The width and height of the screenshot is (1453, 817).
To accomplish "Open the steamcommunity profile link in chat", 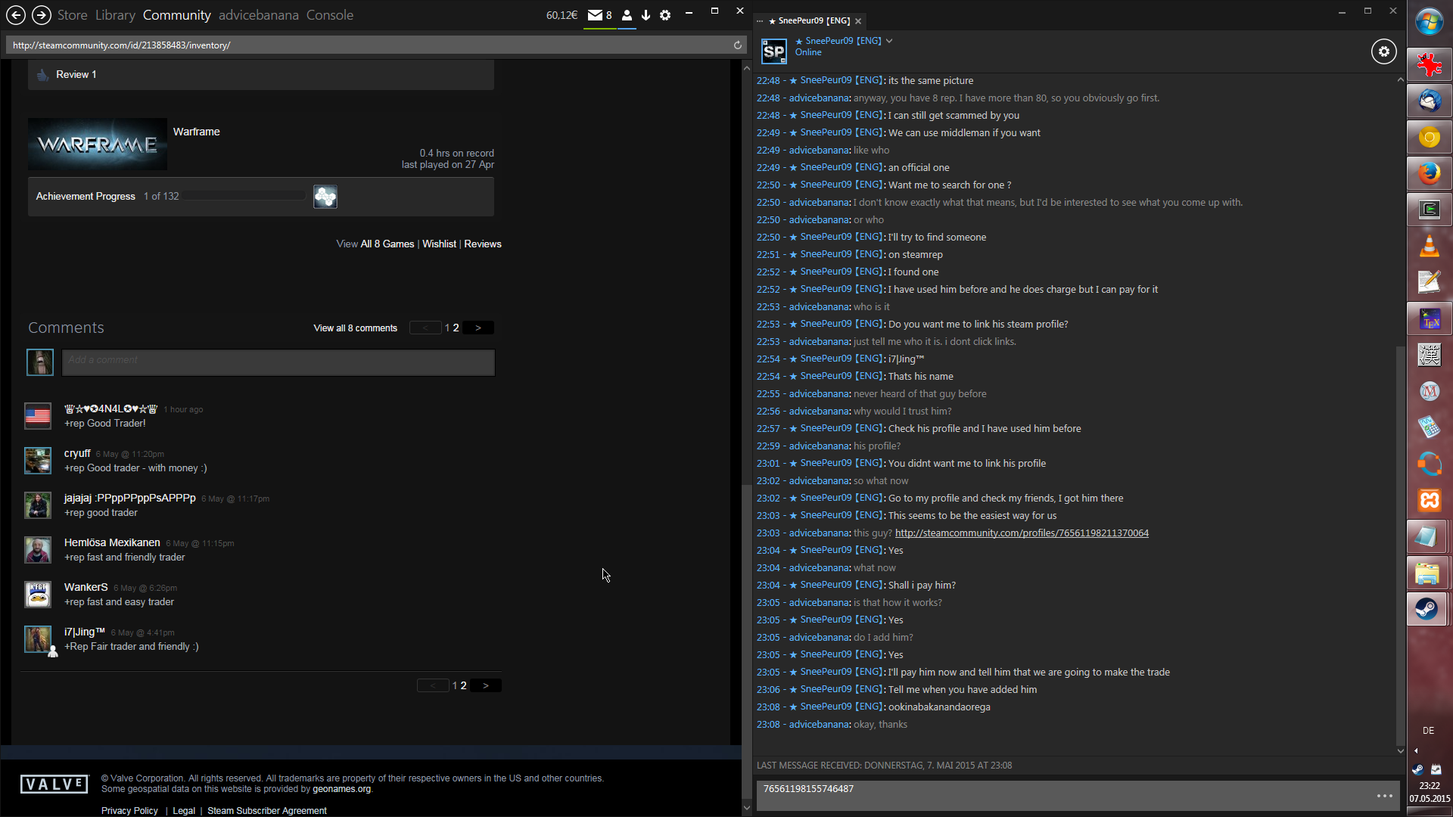I will [x=1021, y=533].
